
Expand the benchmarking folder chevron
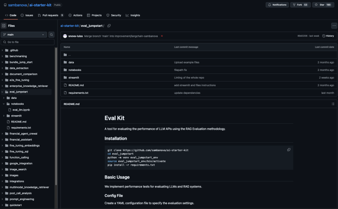pyautogui.click(x=2, y=56)
